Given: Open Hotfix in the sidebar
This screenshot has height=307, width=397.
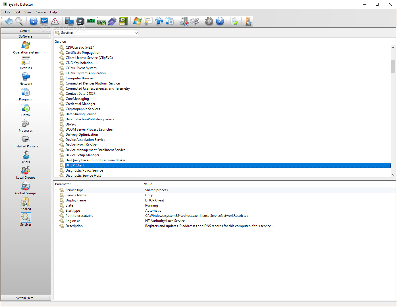Looking at the screenshot, I should point(26,110).
